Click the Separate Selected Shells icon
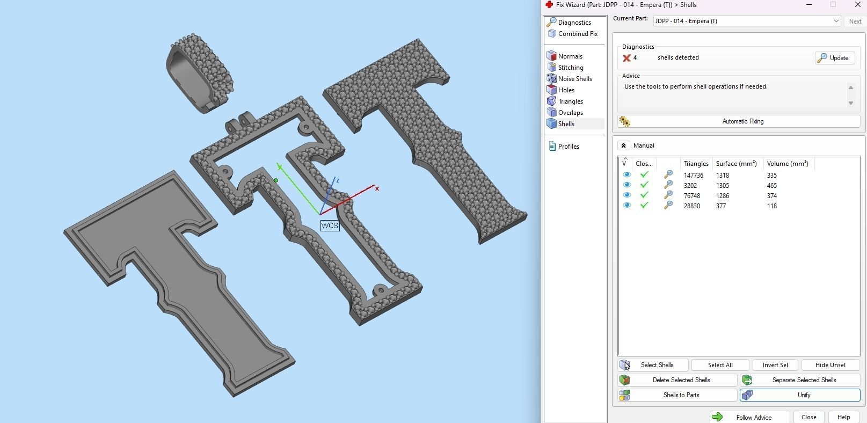The width and height of the screenshot is (867, 423). [x=747, y=380]
